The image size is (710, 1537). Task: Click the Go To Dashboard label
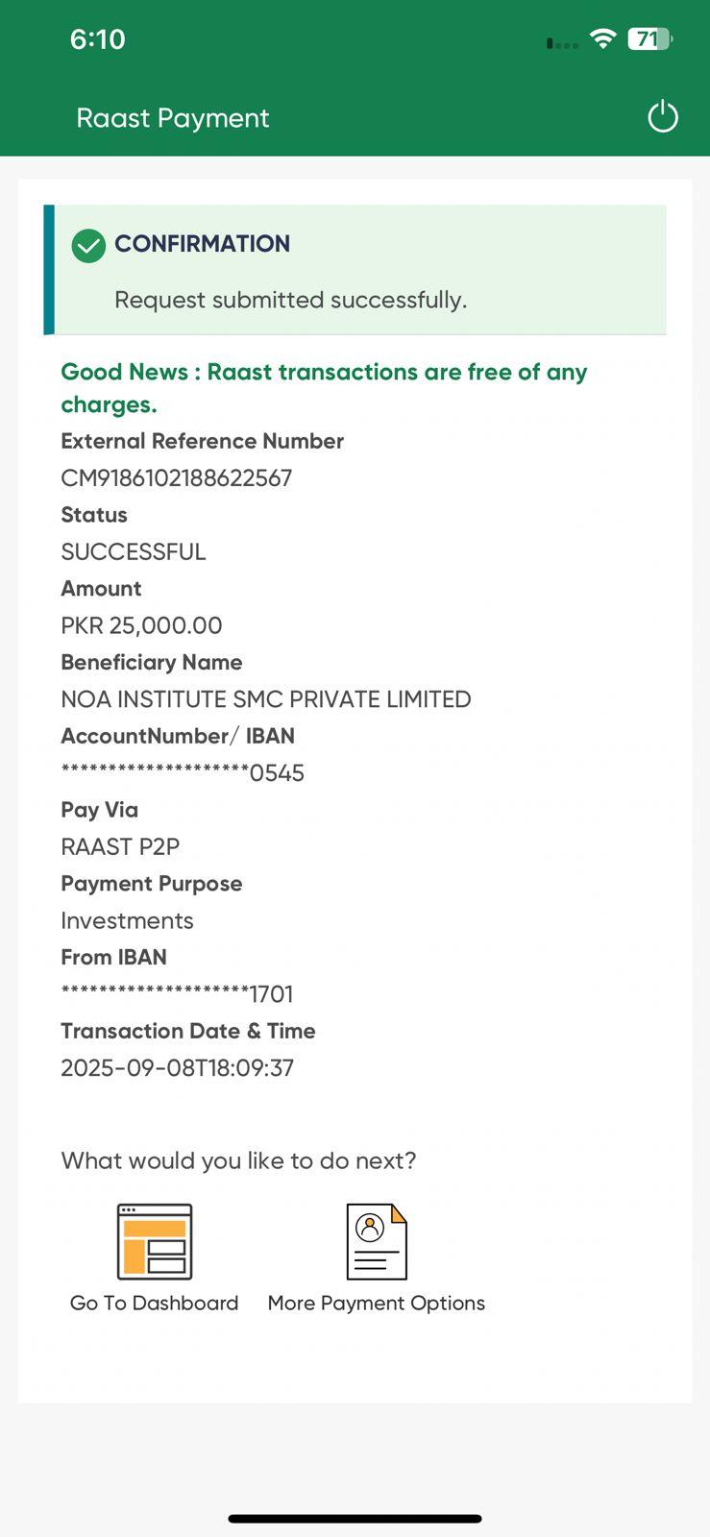coord(155,1303)
